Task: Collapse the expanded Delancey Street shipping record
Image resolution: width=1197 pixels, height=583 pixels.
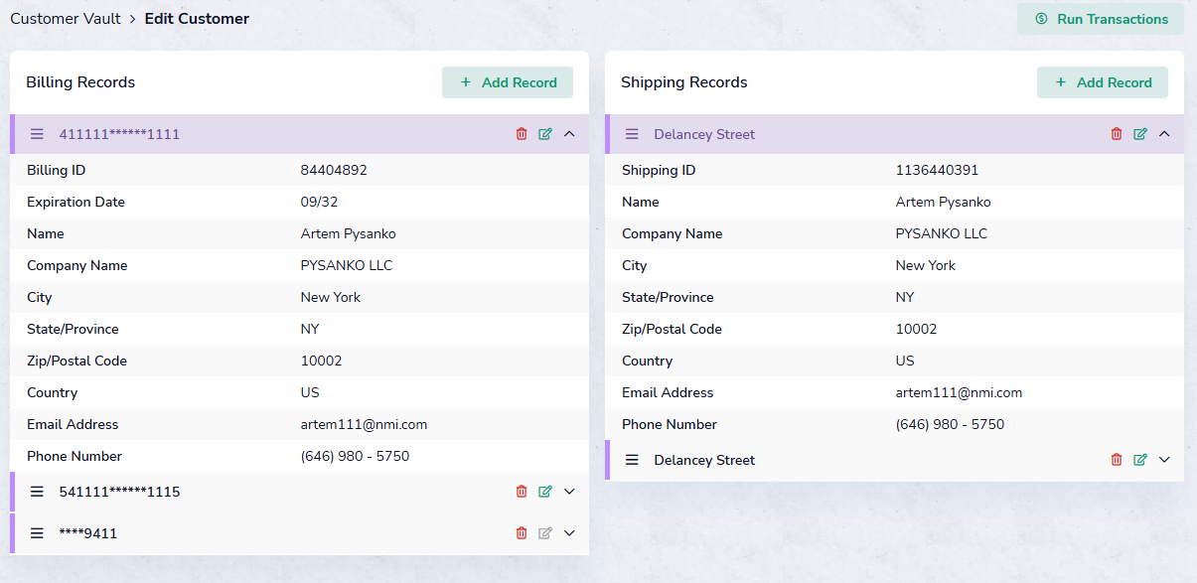Action: pos(1164,134)
